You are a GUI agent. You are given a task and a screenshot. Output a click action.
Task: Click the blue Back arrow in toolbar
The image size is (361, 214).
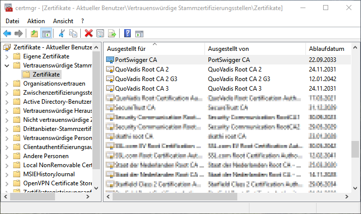point(7,34)
